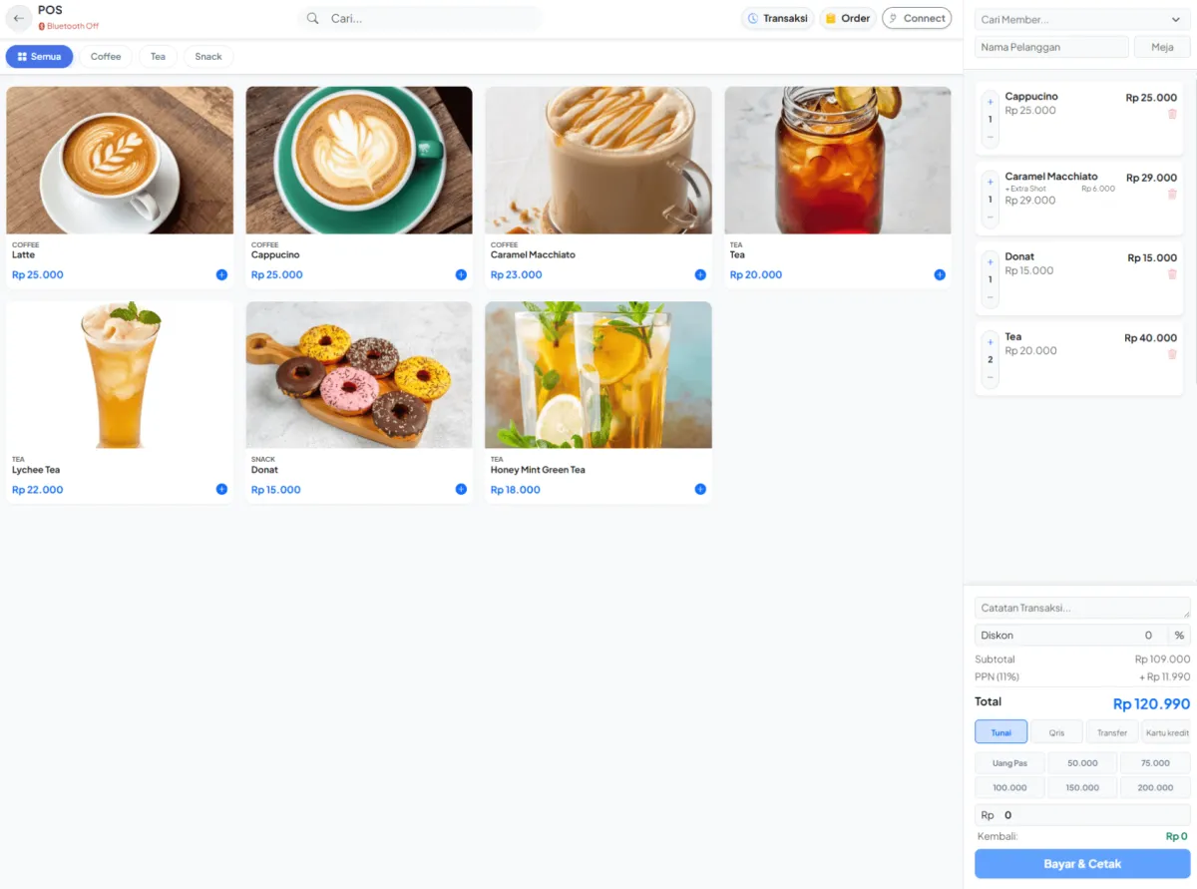Open the Transaksi history

(777, 18)
